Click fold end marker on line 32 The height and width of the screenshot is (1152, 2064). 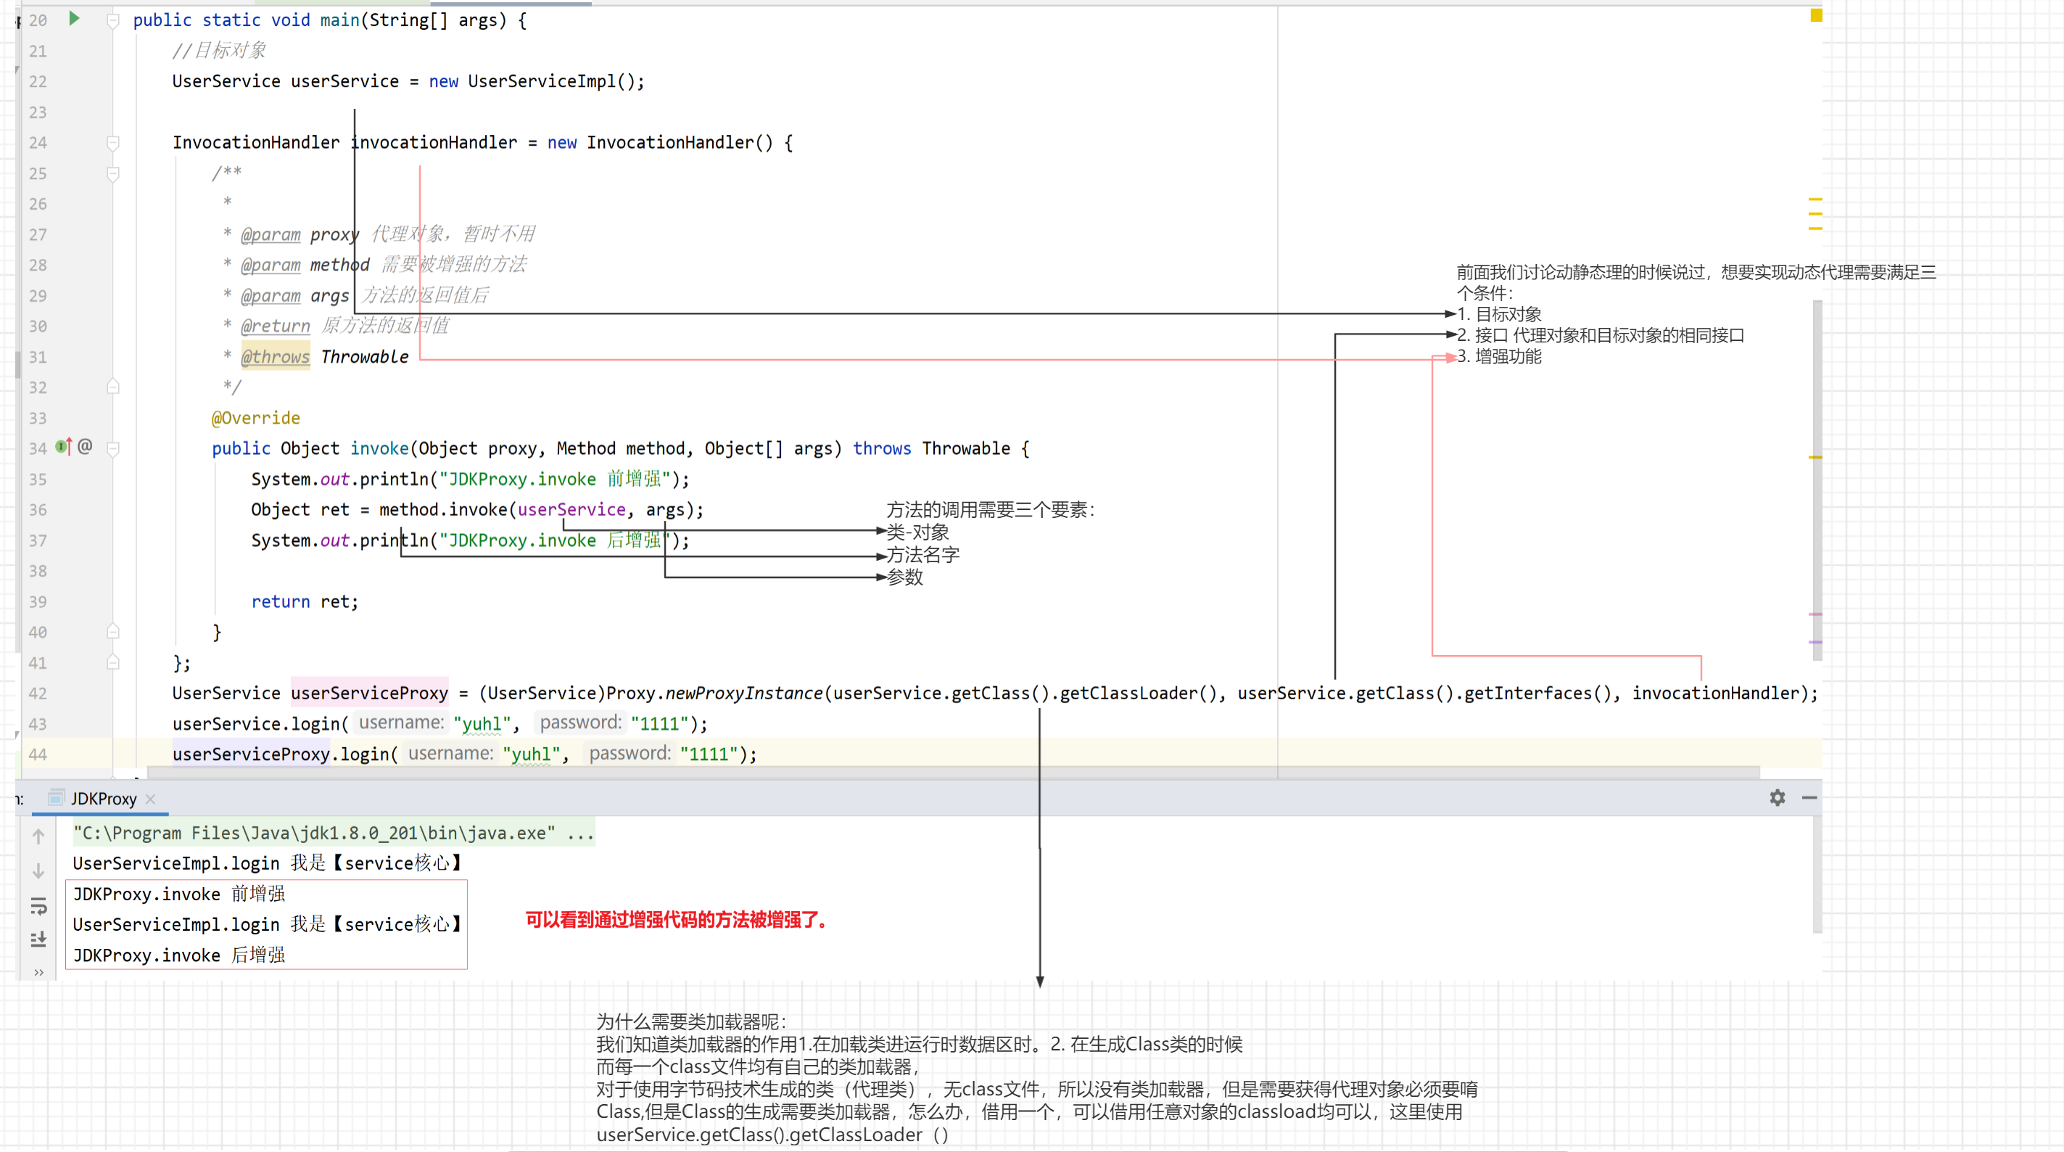click(113, 387)
